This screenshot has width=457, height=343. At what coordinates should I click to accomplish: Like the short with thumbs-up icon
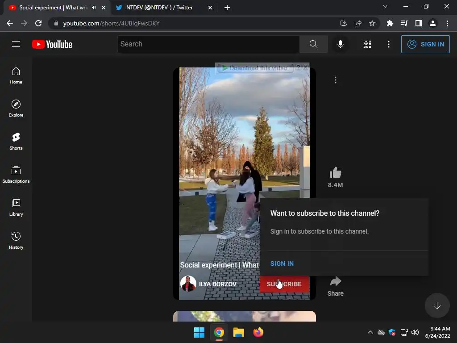point(336,173)
